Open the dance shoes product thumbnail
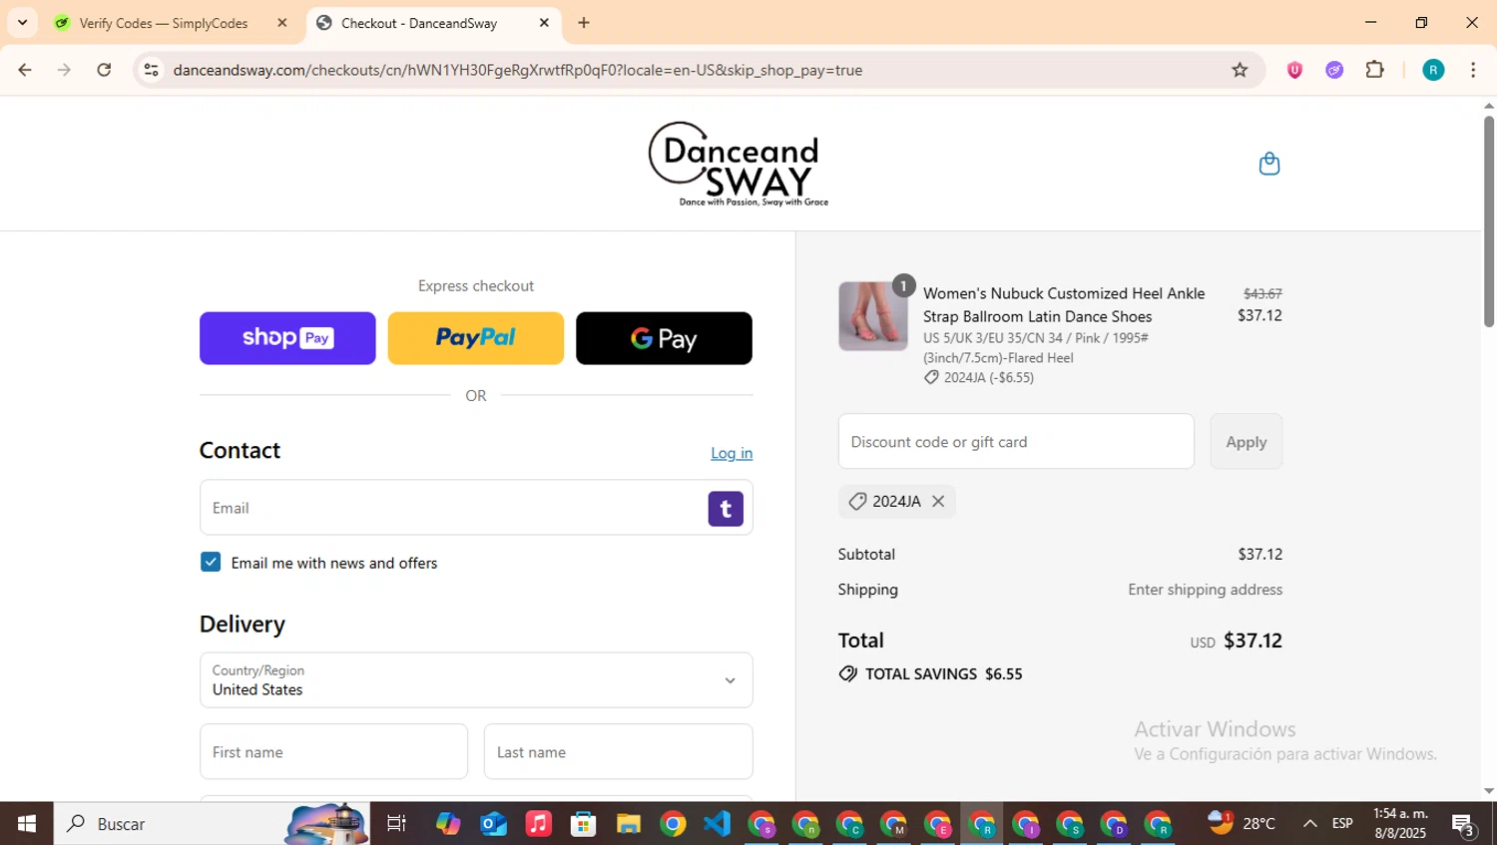 pos(873,316)
